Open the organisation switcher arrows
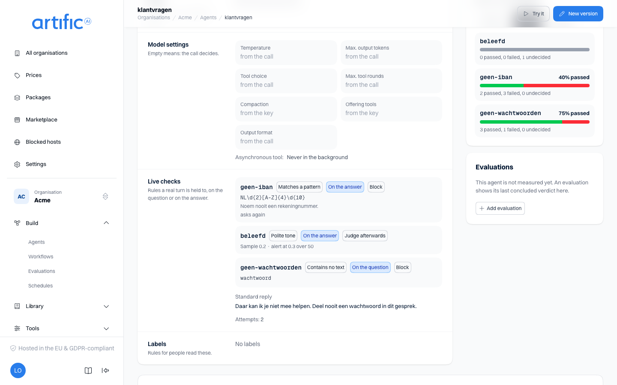Screen dimensions: 617x385 point(105,196)
